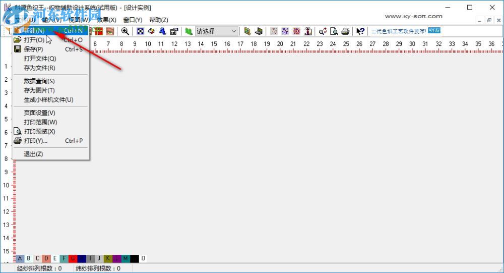Select 数据查询(S) menu entry
Screen dimensions: 504x273
tap(50, 81)
